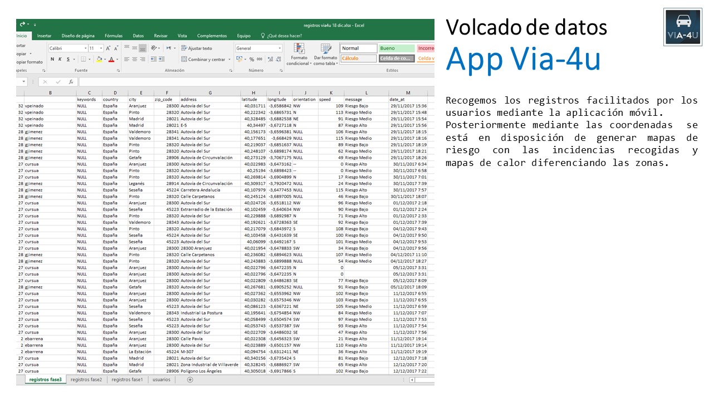
Task: Decrease font size with the small A icon
Action: tap(116, 48)
